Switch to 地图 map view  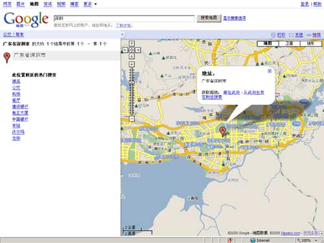[268, 43]
